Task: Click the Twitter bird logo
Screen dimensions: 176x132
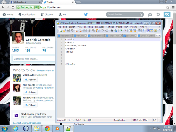Action: click(86, 14)
